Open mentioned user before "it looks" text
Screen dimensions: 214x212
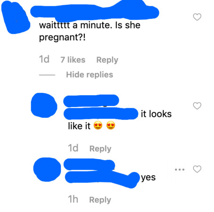point(101,114)
